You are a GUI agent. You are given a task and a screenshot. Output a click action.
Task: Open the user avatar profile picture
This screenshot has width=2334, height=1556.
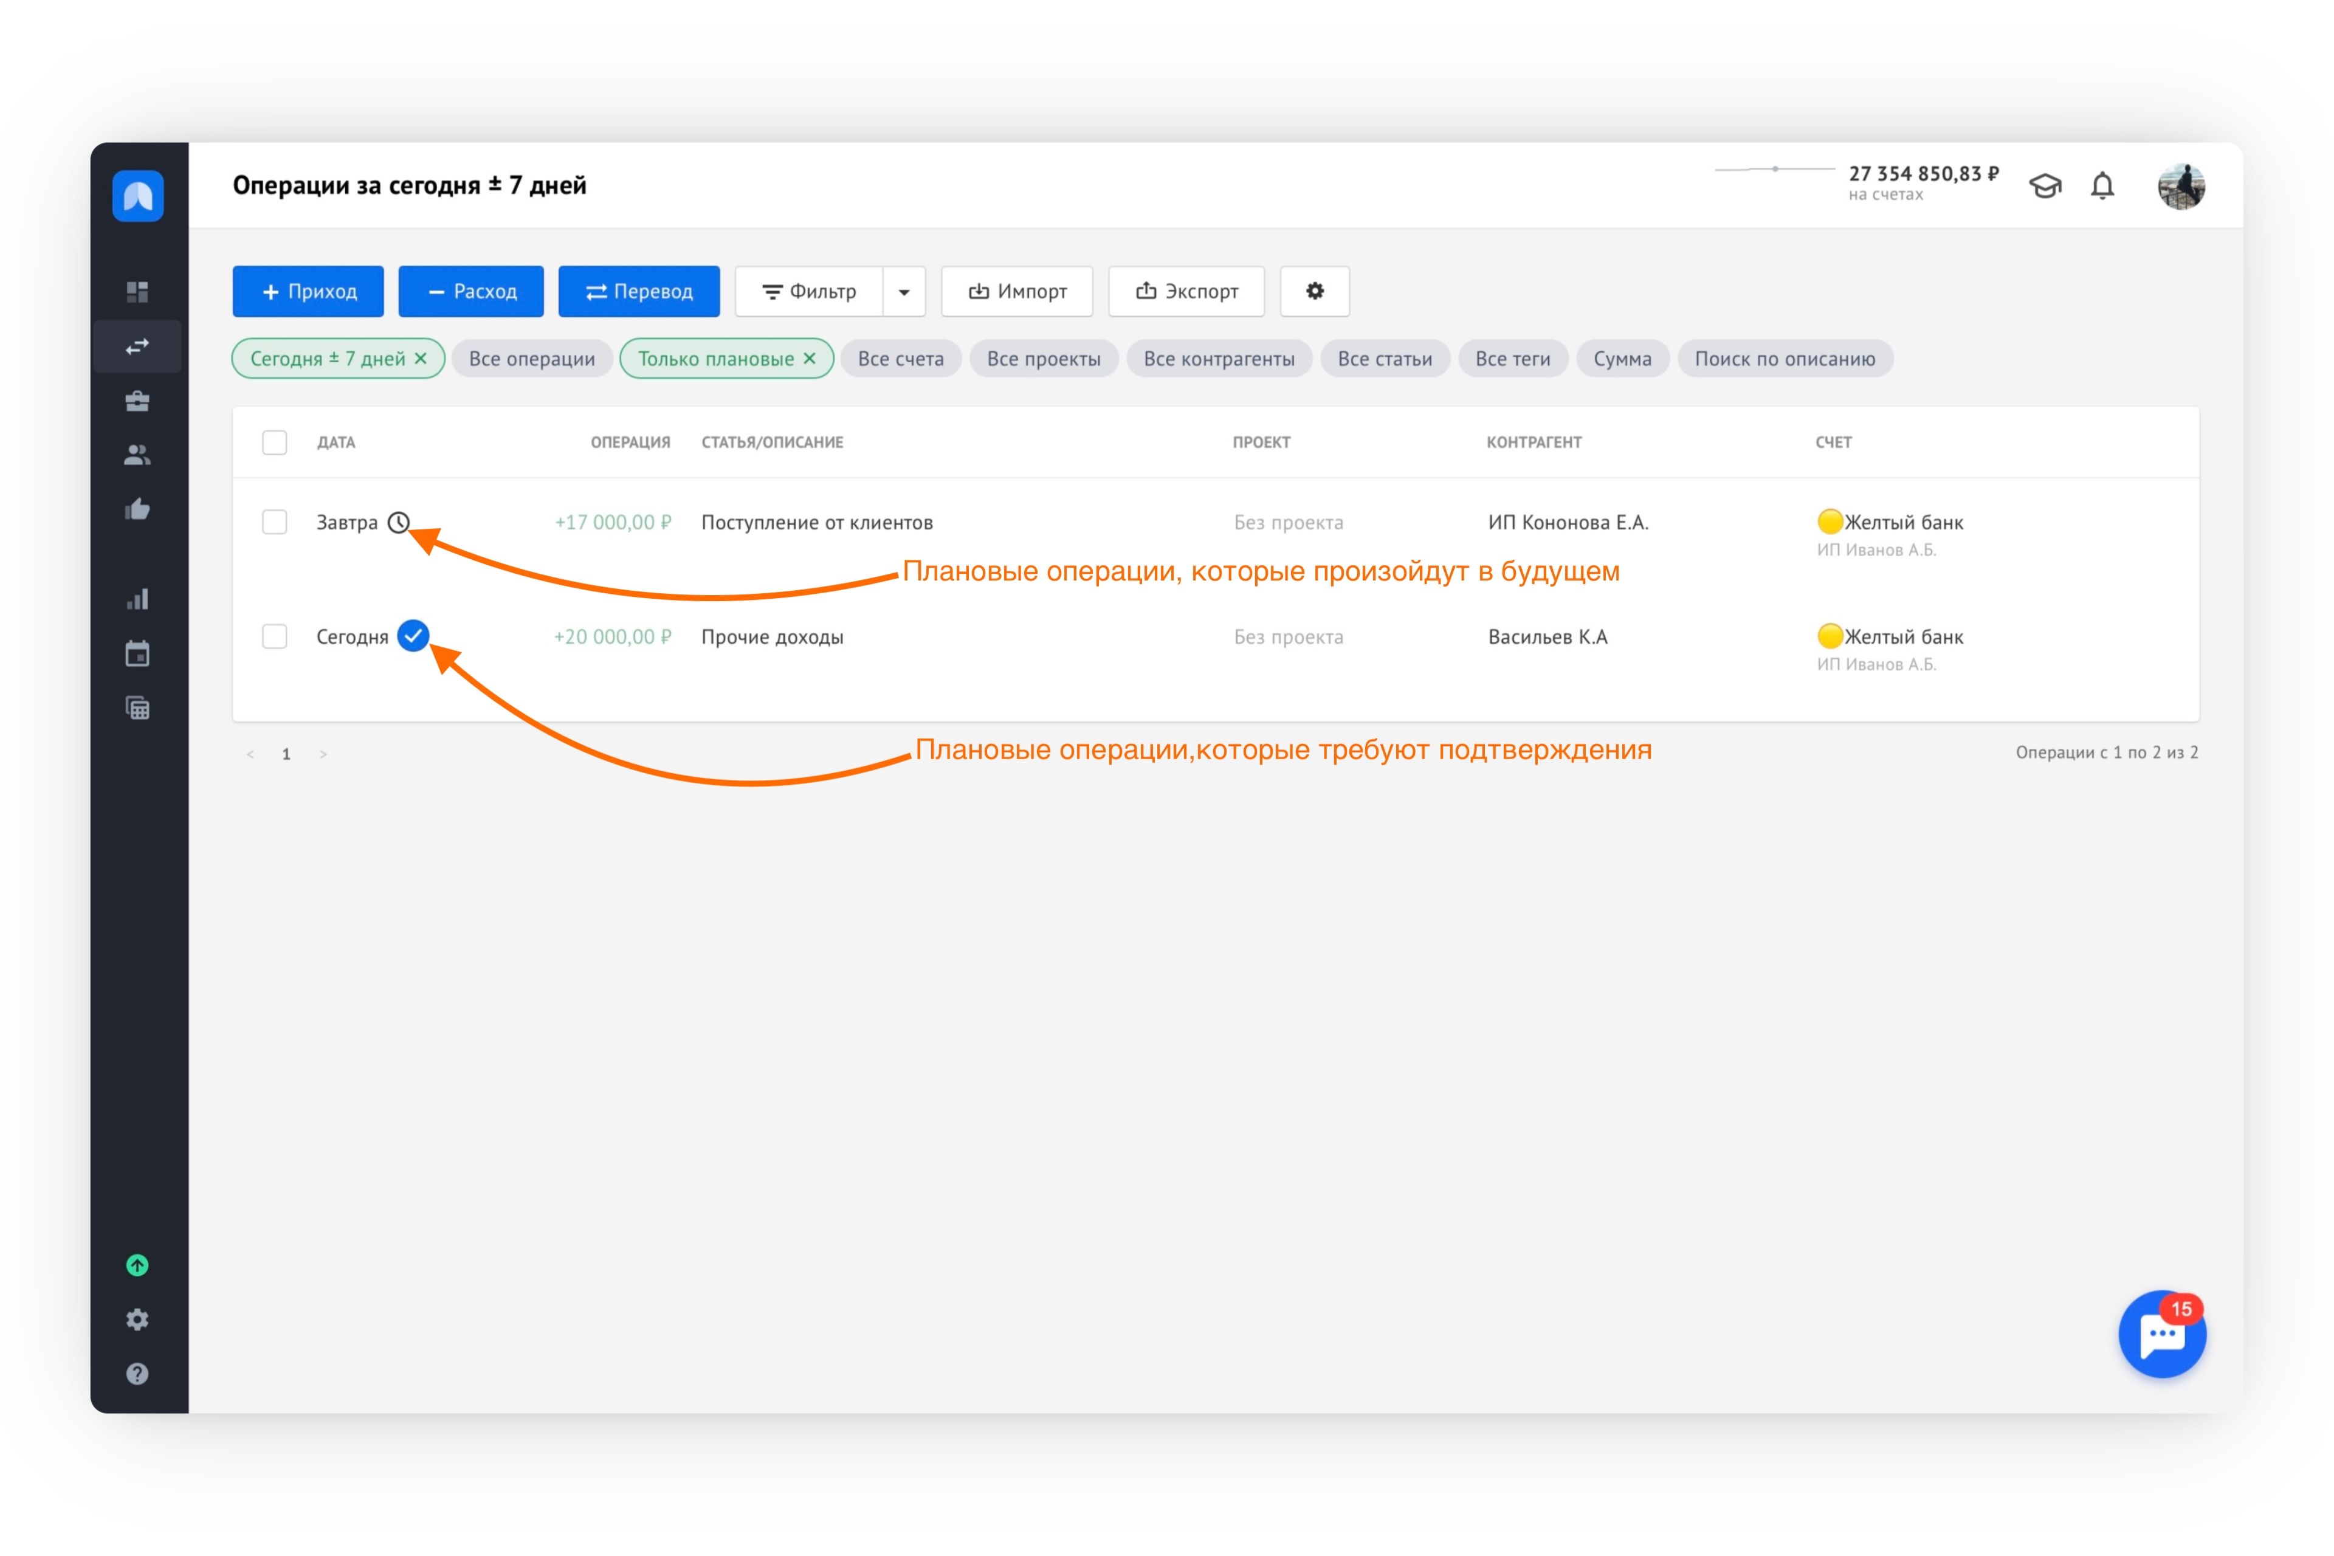(x=2181, y=185)
